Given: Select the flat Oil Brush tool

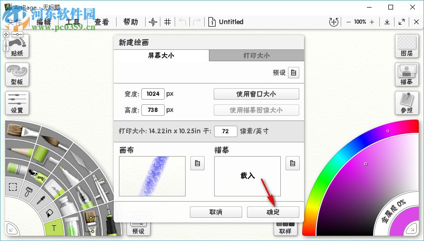Looking at the screenshot, I should click(23, 131).
